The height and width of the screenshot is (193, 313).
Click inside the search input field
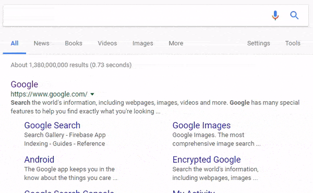click(x=136, y=15)
